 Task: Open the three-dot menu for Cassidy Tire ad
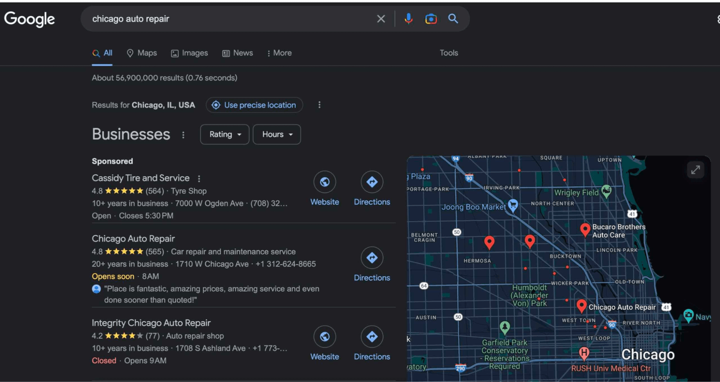199,178
